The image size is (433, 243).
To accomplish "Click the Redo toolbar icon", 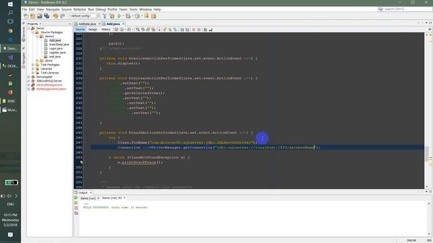I will [x=62, y=16].
